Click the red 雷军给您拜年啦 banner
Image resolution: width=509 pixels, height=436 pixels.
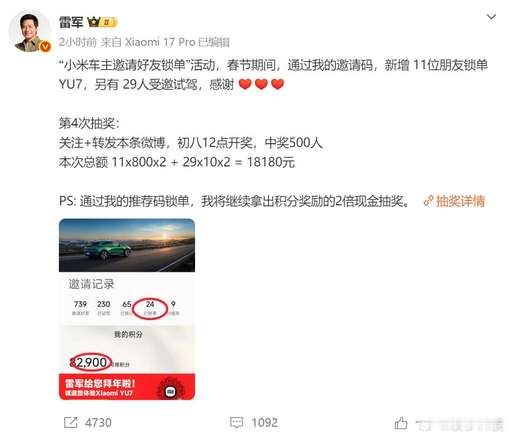coord(127,387)
